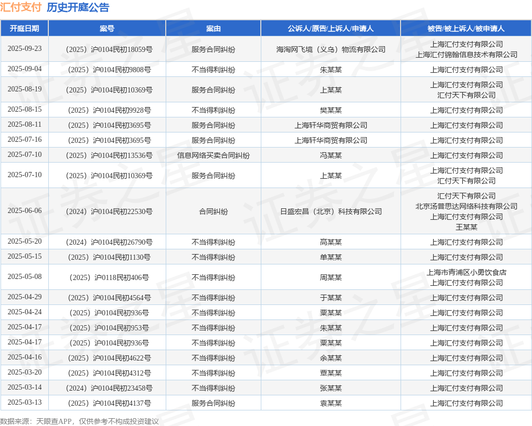532x426 pixels.
Task: Click plaintiff 张某某
Action: 331,389
